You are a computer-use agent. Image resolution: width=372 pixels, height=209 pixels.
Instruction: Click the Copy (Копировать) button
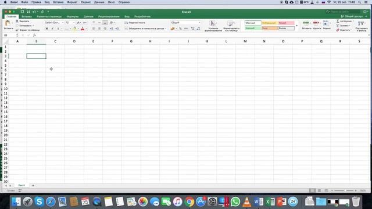[25, 26]
